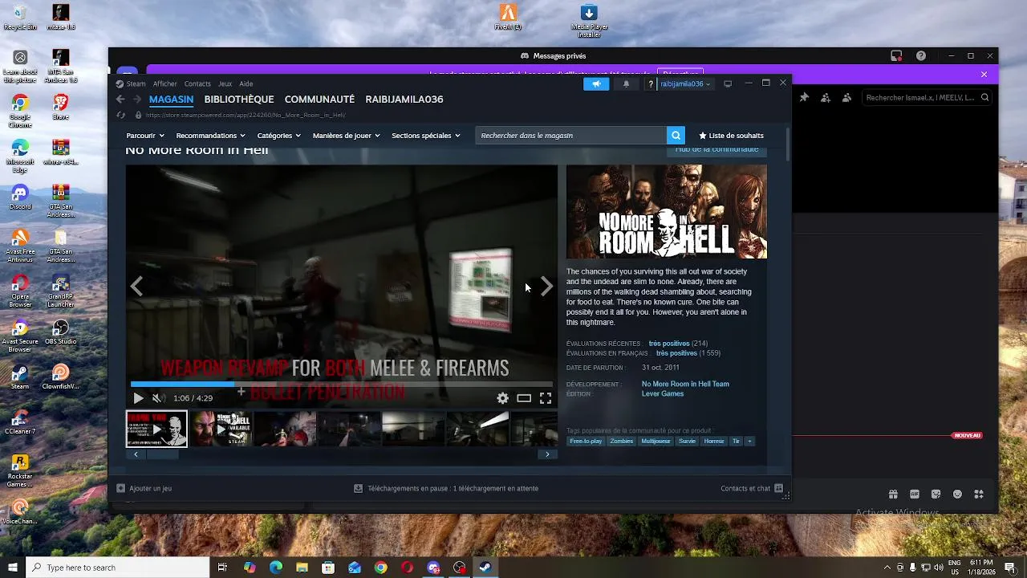Open the Contacts menu
1027x578 pixels.
pyautogui.click(x=197, y=83)
